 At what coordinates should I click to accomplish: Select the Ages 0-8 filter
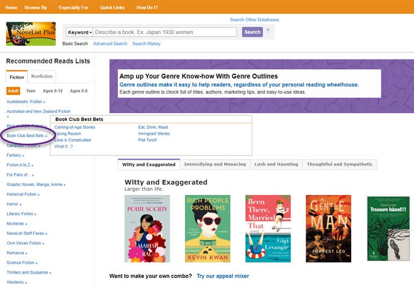(x=79, y=90)
